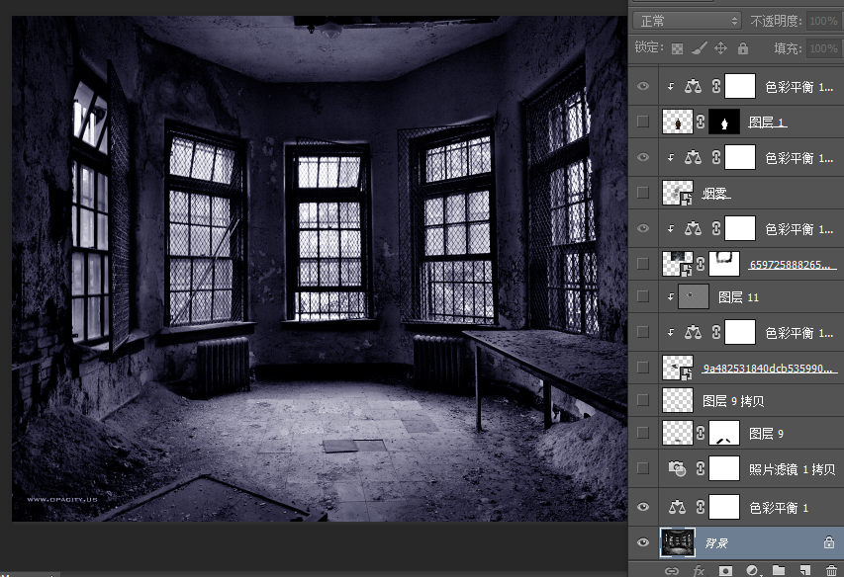Show the hidden 烟雾 layer
Screen dimensions: 844x577
point(644,192)
